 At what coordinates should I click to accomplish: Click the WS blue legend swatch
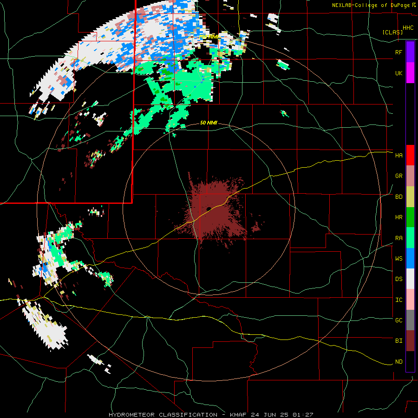(410, 258)
